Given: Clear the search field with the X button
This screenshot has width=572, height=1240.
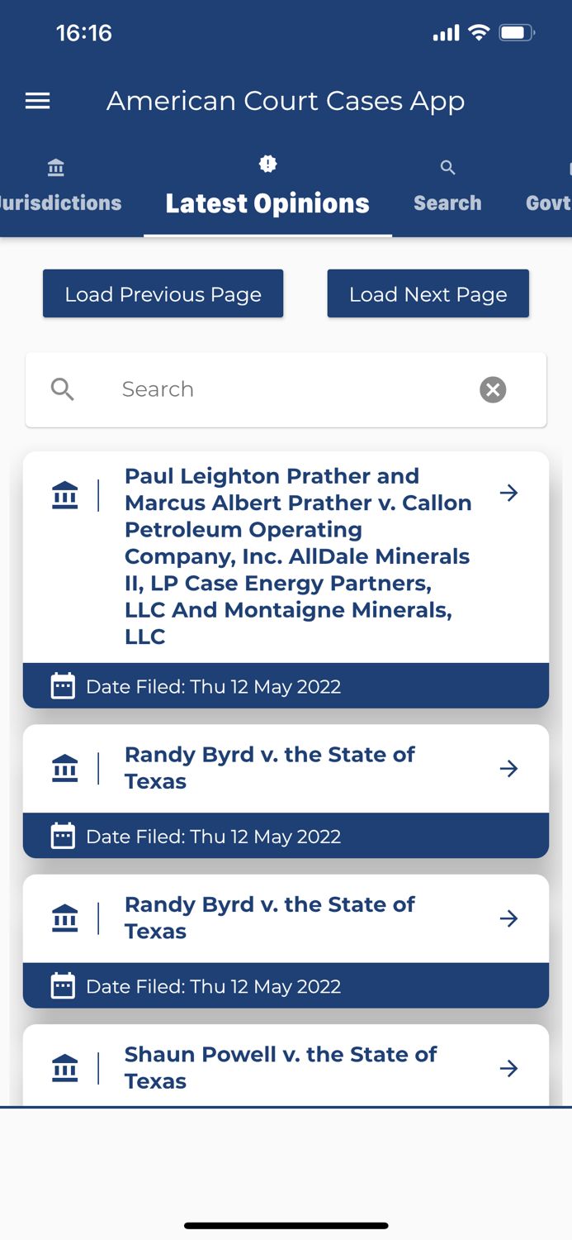Looking at the screenshot, I should [x=493, y=389].
